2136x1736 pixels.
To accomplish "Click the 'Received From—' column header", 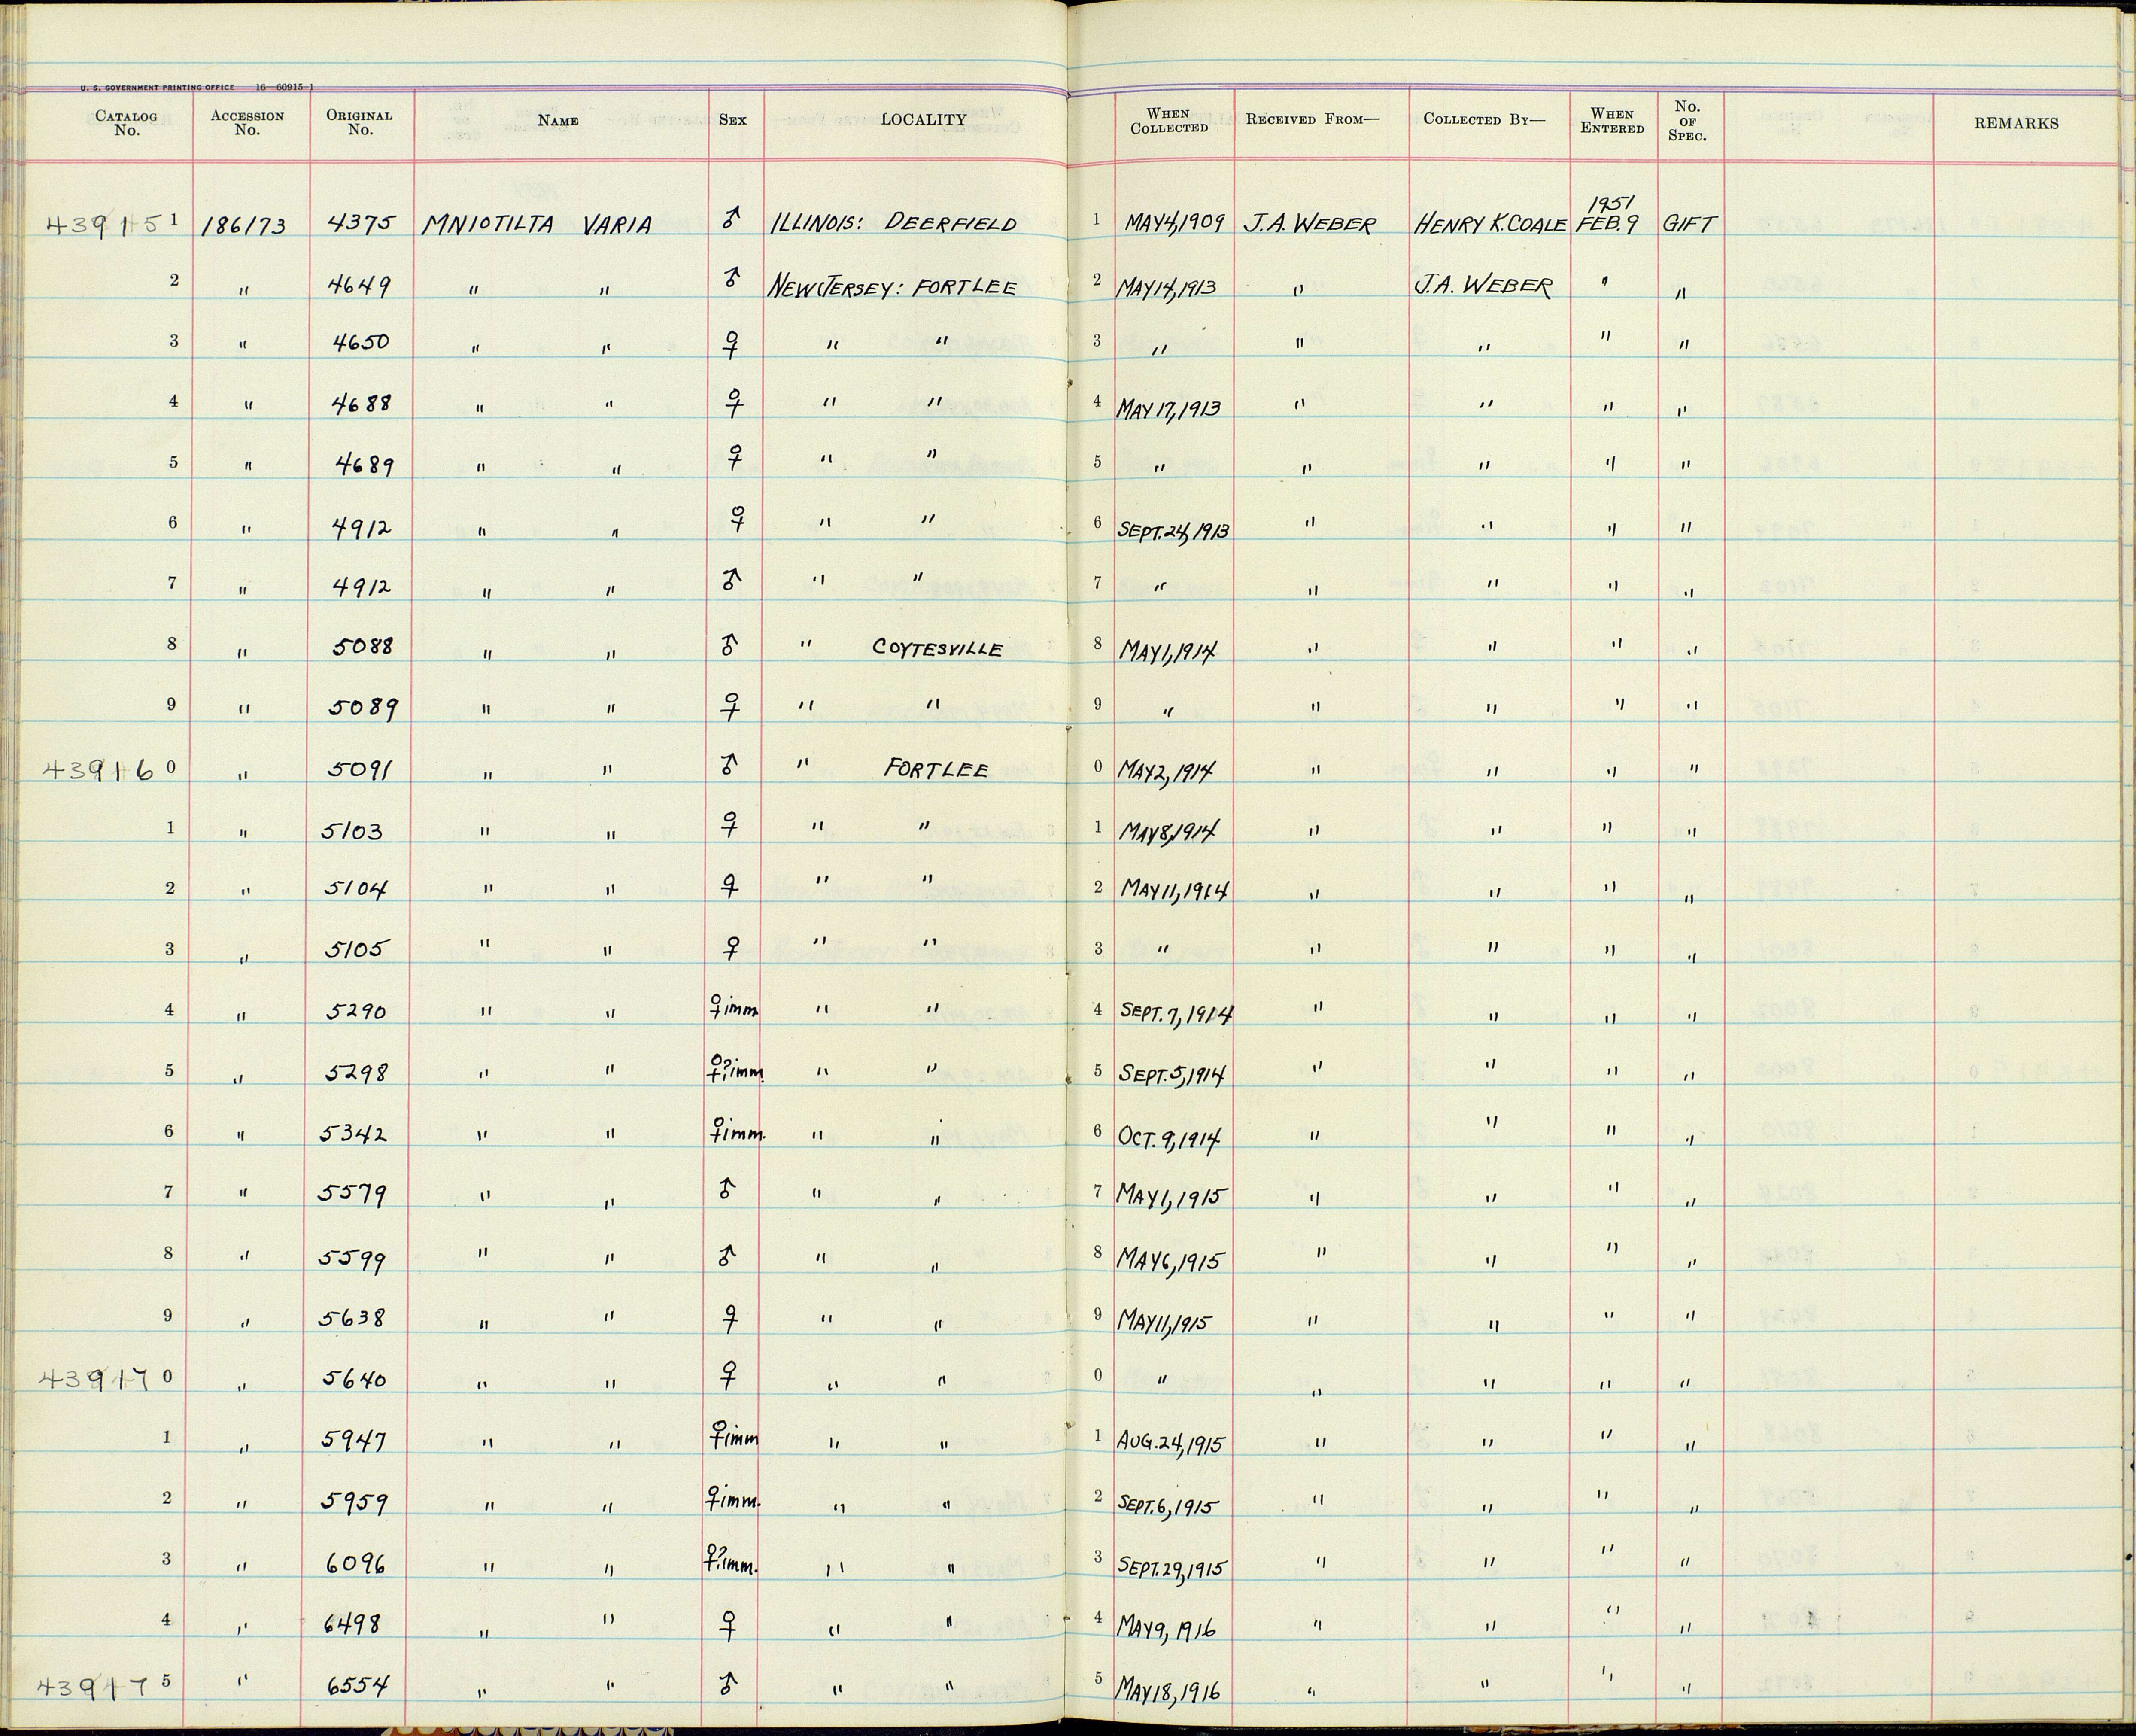I will point(1312,119).
